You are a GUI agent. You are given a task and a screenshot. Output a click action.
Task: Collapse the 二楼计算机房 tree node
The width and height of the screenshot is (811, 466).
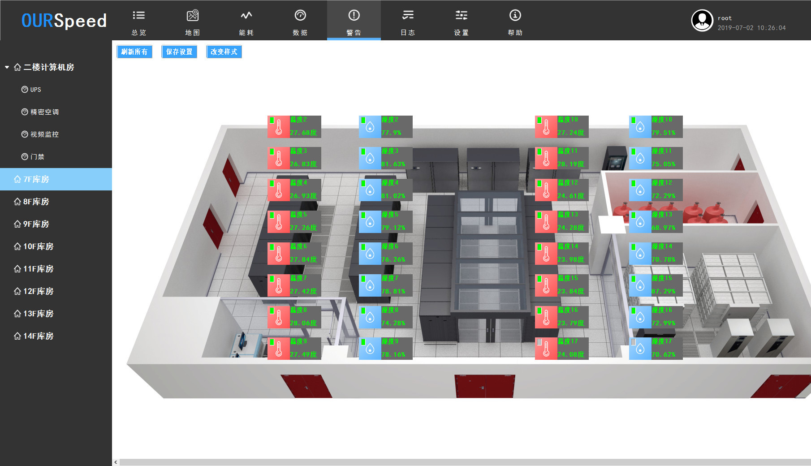7,67
